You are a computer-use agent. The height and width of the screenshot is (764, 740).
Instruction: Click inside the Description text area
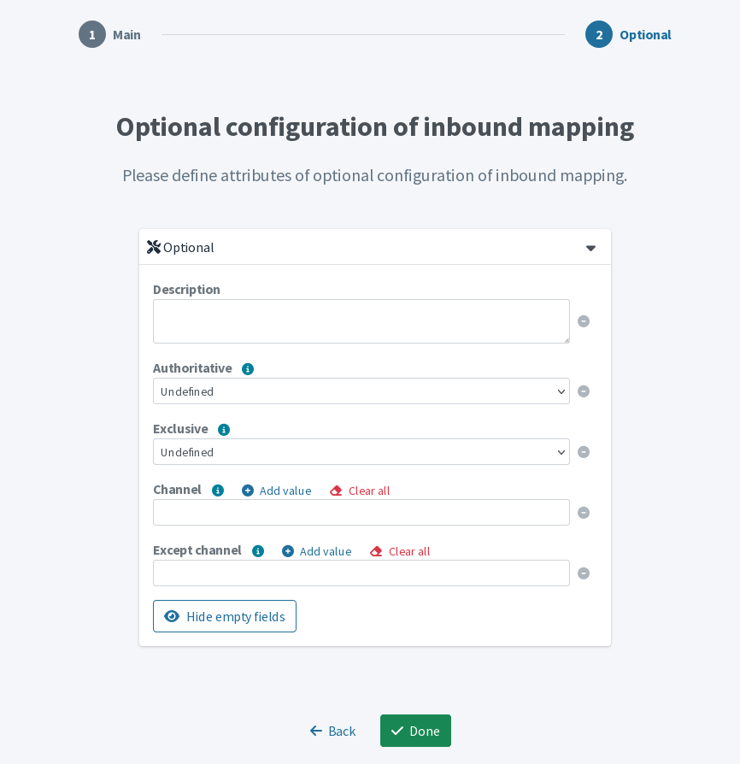pyautogui.click(x=361, y=321)
